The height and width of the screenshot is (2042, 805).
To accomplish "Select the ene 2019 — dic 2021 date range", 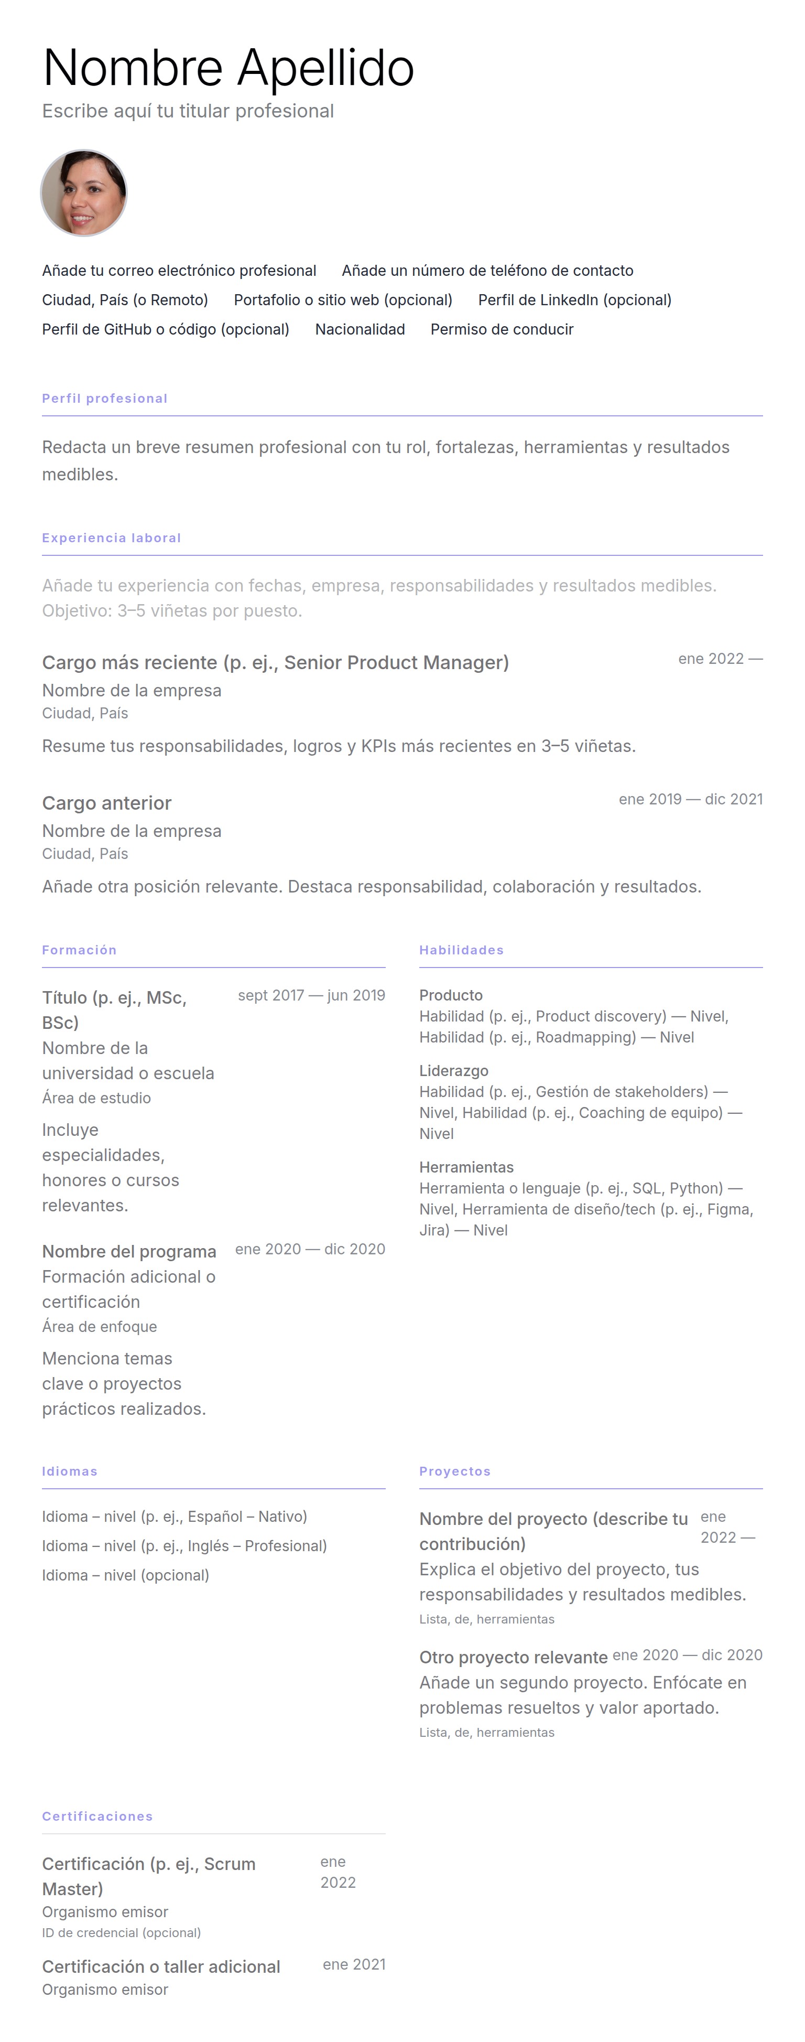I will pos(690,799).
